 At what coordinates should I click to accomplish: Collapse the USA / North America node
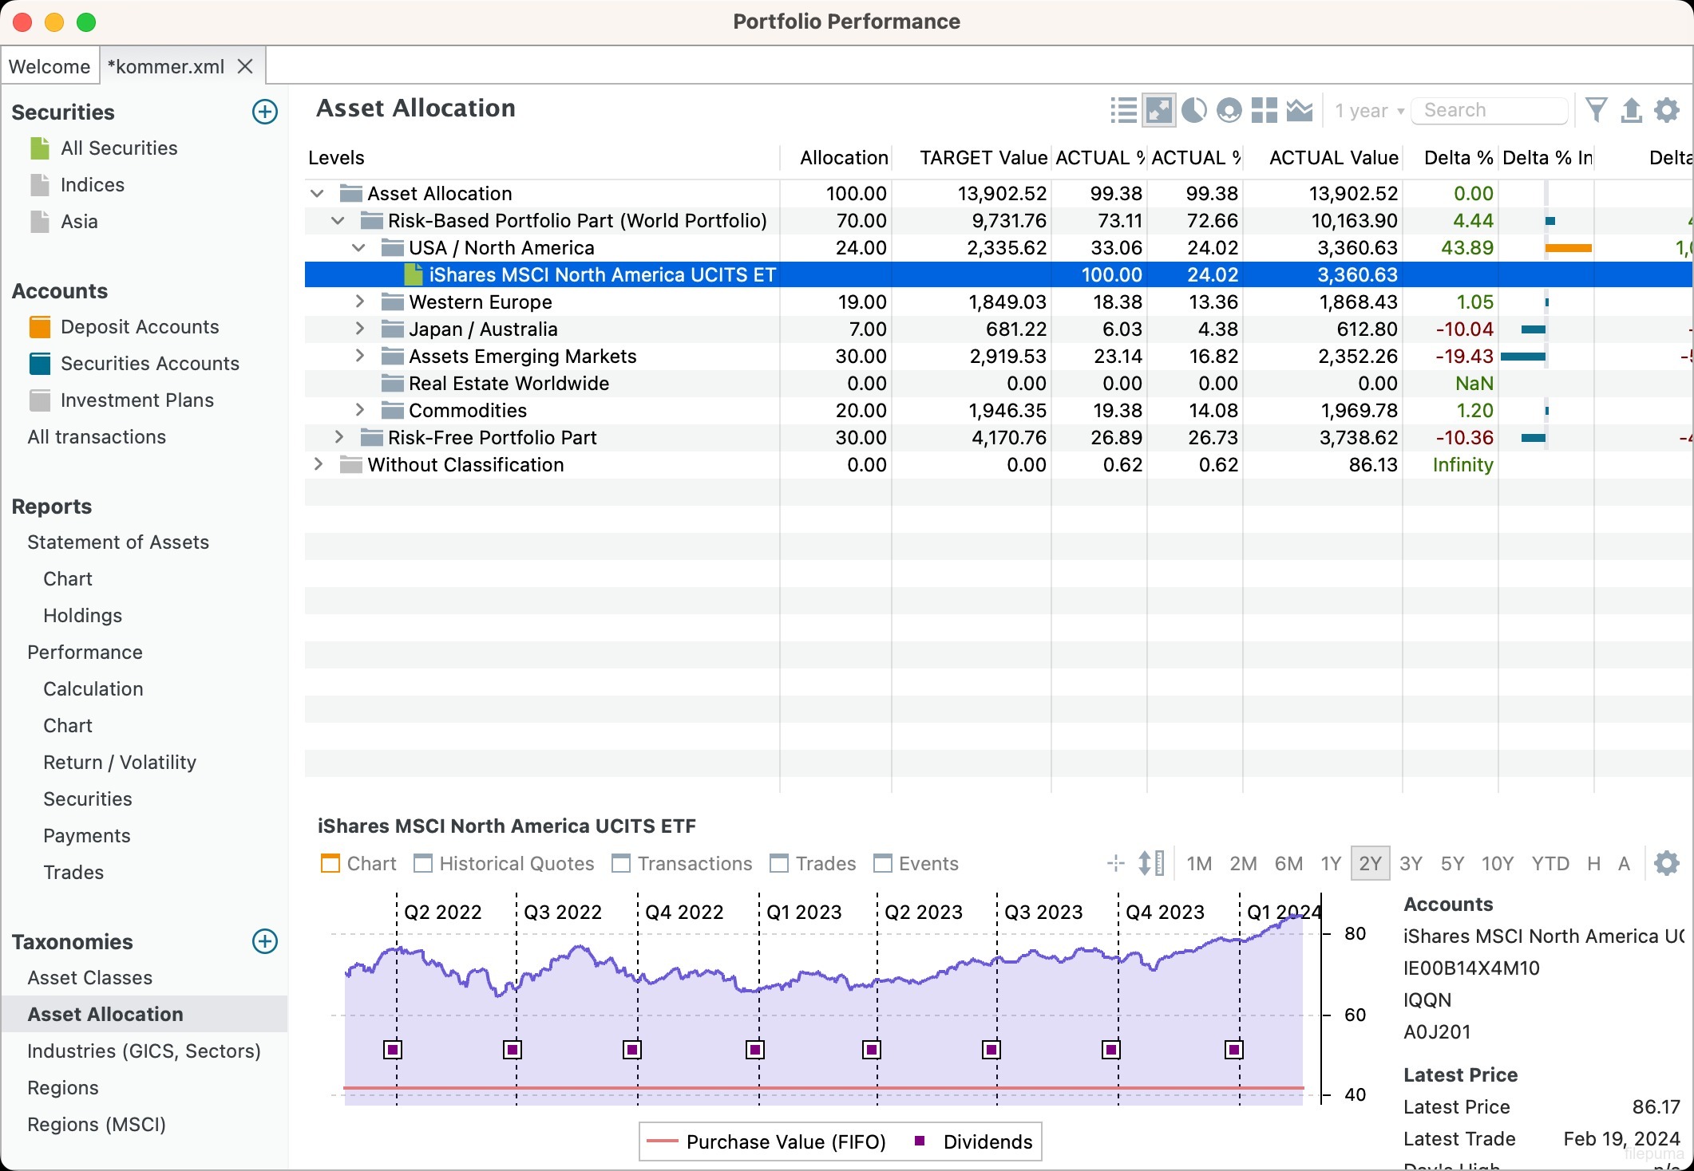(358, 247)
